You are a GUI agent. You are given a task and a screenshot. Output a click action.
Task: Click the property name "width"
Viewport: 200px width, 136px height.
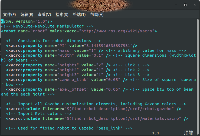tap(65, 55)
